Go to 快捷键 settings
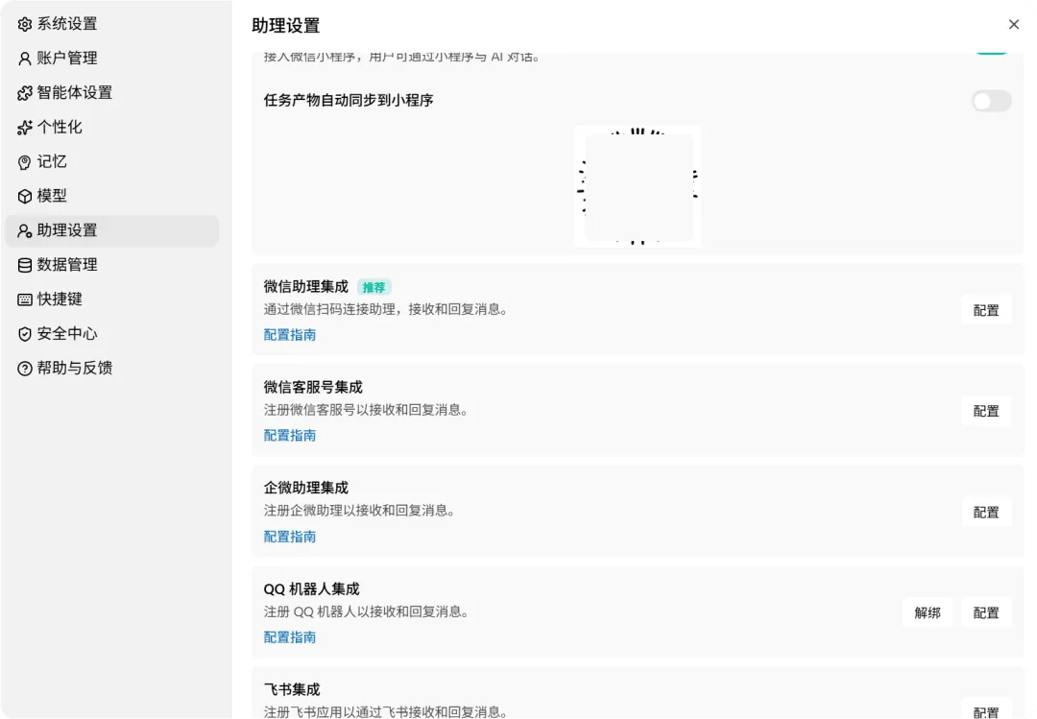 [111, 299]
